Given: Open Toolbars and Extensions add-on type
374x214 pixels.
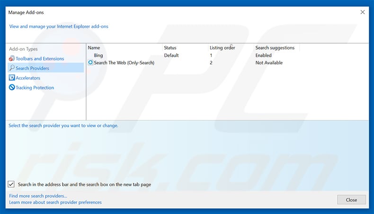Looking at the screenshot, I should pos(40,58).
